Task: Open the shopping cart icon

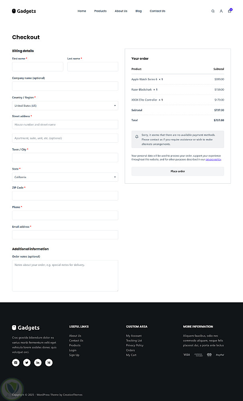Action: 229,11
